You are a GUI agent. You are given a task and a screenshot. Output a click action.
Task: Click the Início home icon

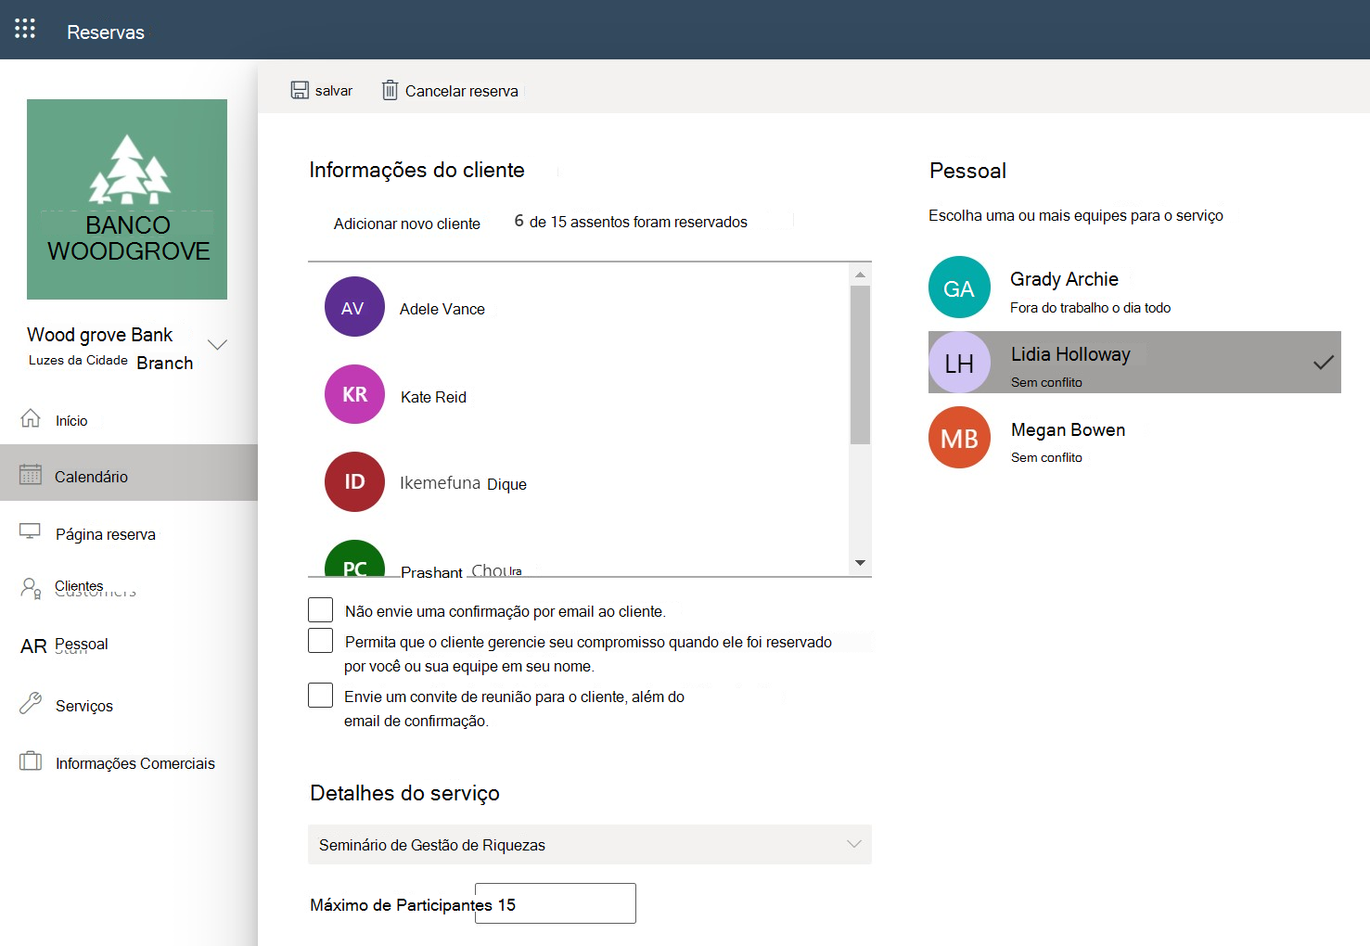point(31,418)
